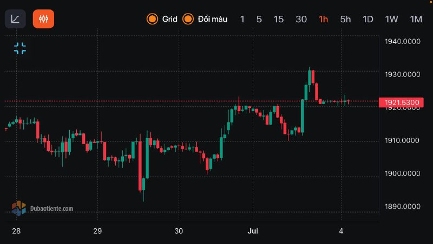This screenshot has width=433, height=244.
Task: Click the Dubaotiente.com watermark logo
Action: (42, 208)
